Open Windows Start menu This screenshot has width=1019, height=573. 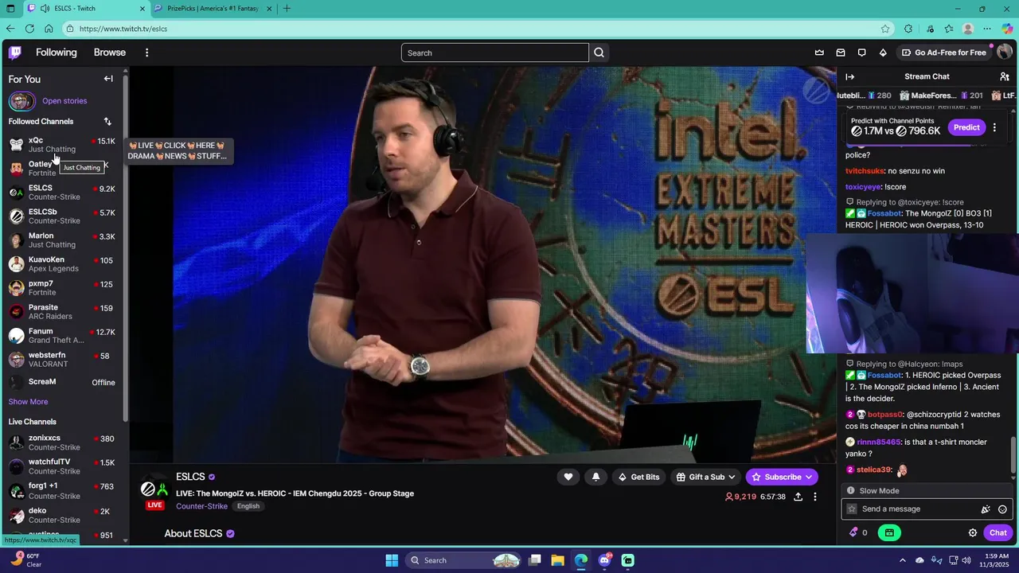(x=392, y=560)
